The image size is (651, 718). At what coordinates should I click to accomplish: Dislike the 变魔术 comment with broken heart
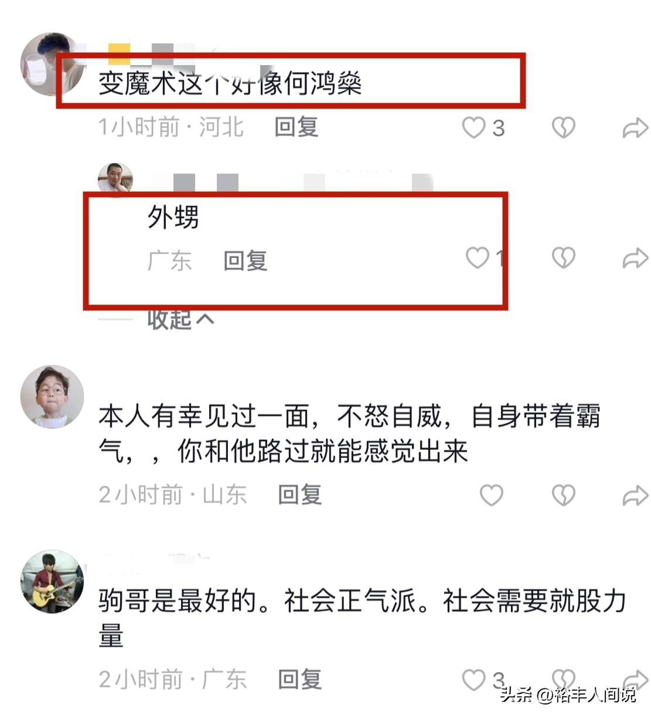pyautogui.click(x=564, y=127)
